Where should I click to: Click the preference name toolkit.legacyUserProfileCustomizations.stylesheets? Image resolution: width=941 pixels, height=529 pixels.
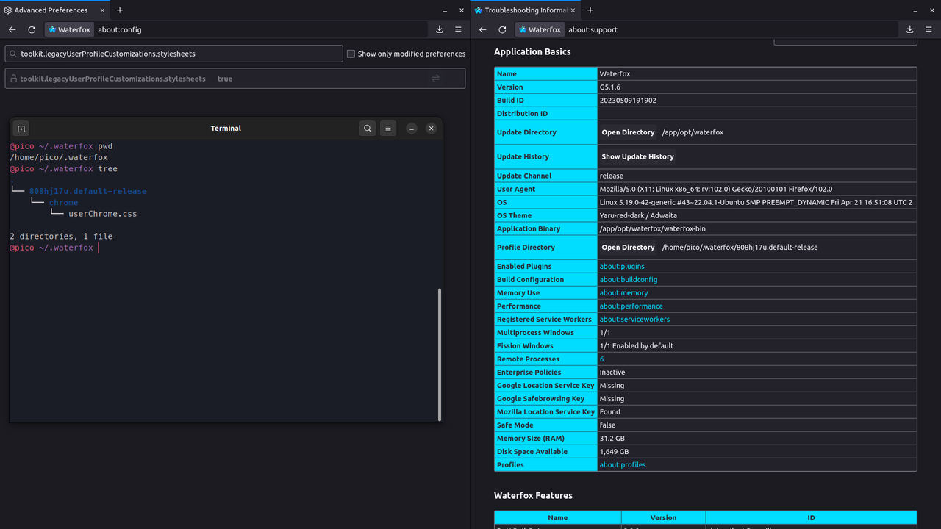pyautogui.click(x=112, y=79)
